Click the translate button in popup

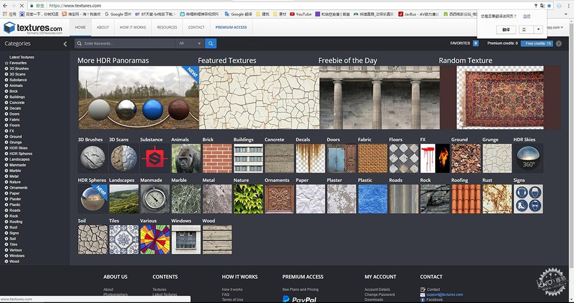tap(506, 30)
